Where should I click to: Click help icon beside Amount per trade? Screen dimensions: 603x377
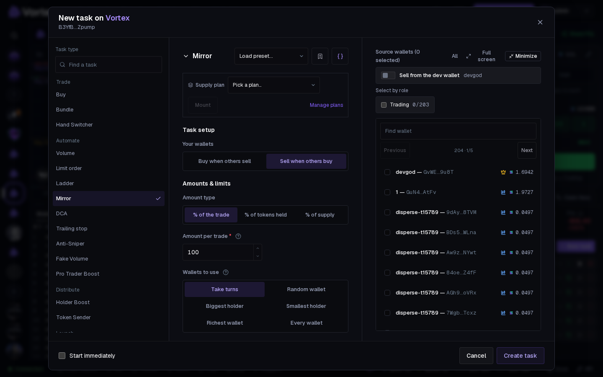pyautogui.click(x=238, y=236)
